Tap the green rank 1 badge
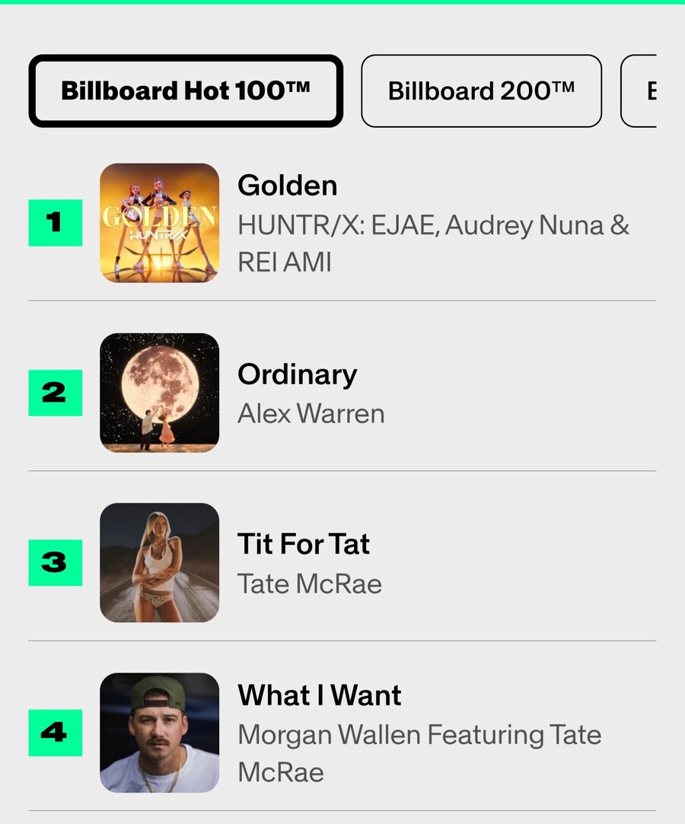The image size is (685, 824). coord(55,223)
